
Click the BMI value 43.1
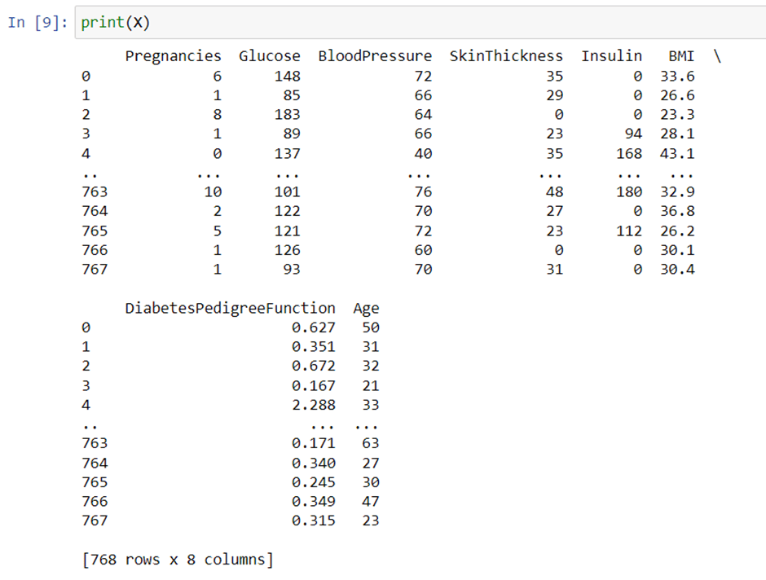pyautogui.click(x=677, y=153)
